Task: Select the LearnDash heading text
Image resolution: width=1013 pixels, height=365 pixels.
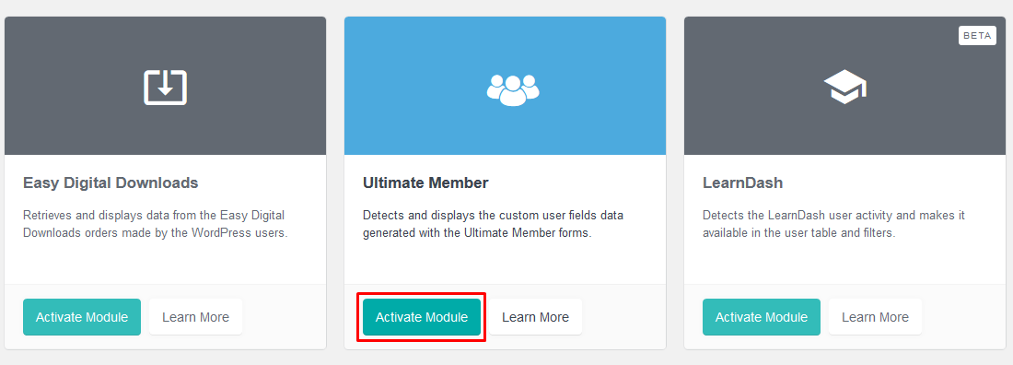Action: pos(743,183)
